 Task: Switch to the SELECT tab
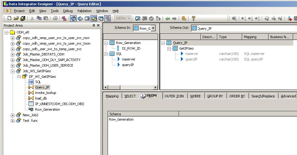(130, 96)
